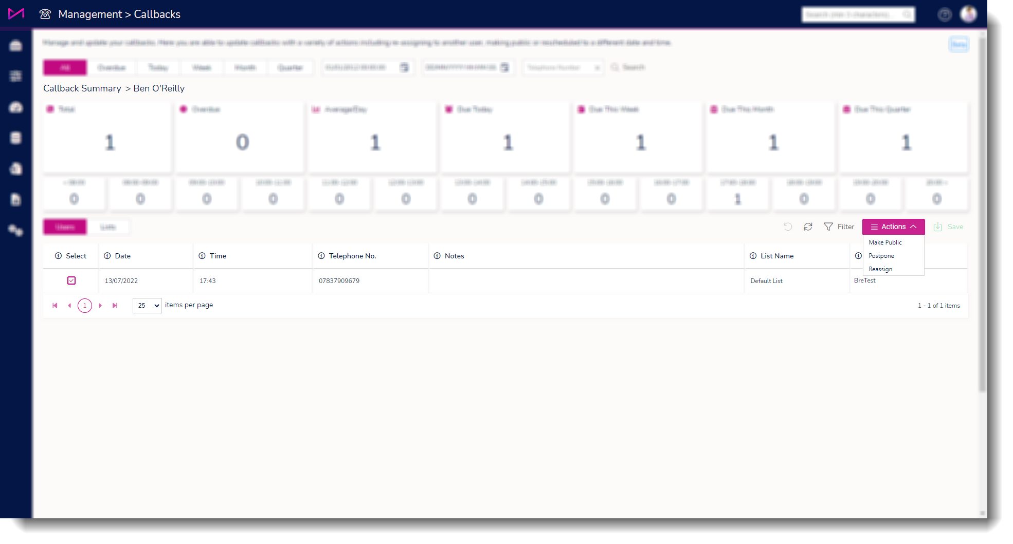Image resolution: width=1013 pixels, height=544 pixels.
Task: Select the Overdue time-range tab
Action: point(112,67)
